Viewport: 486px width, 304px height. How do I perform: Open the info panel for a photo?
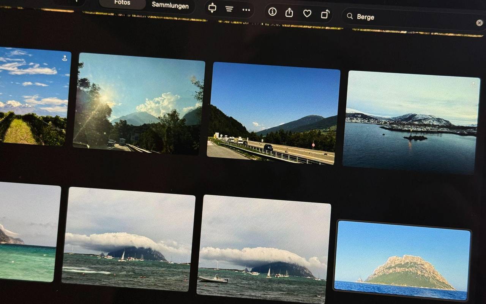272,12
